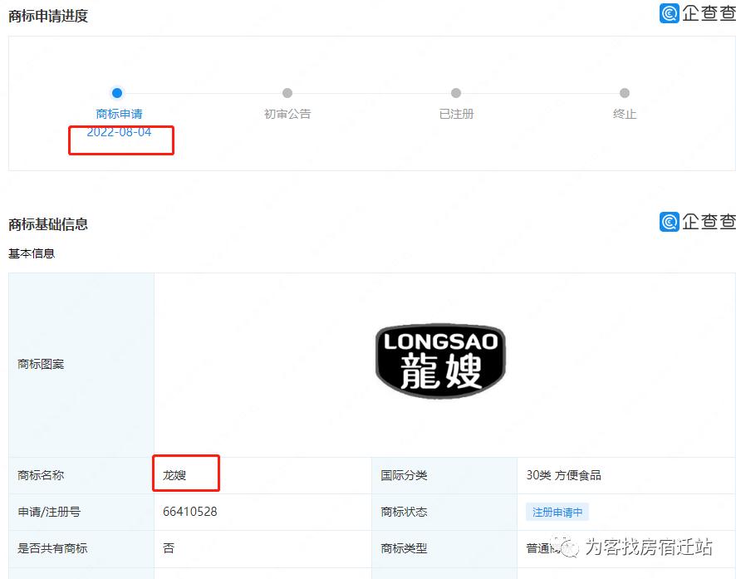This screenshot has width=736, height=579.
Task: Select the 已注册 step label
Action: (456, 114)
